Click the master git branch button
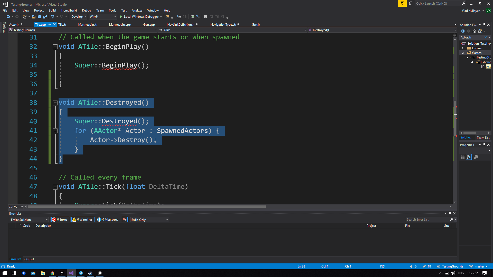Viewport: 493px width, 277px height. pos(479,266)
